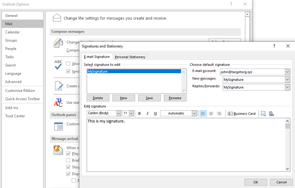Align signature text left
The height and width of the screenshot is (188, 295).
(x=203, y=114)
